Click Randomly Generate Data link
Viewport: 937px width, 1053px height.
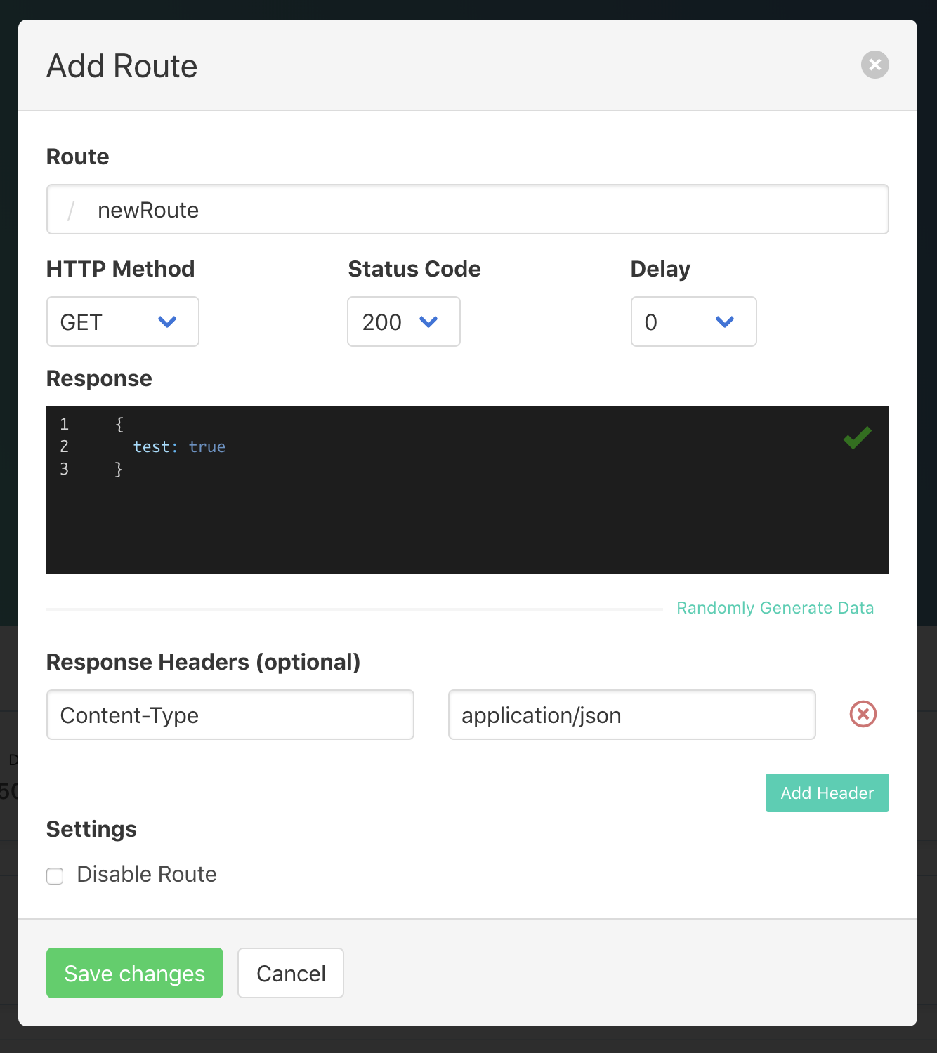pos(775,608)
